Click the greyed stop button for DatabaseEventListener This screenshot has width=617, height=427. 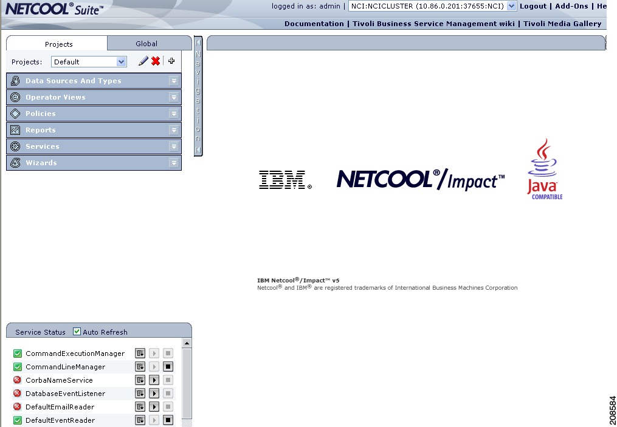168,394
